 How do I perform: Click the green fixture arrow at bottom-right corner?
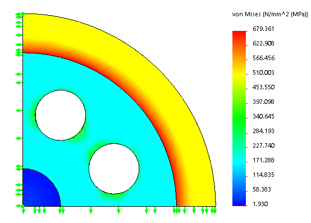[x=214, y=210]
